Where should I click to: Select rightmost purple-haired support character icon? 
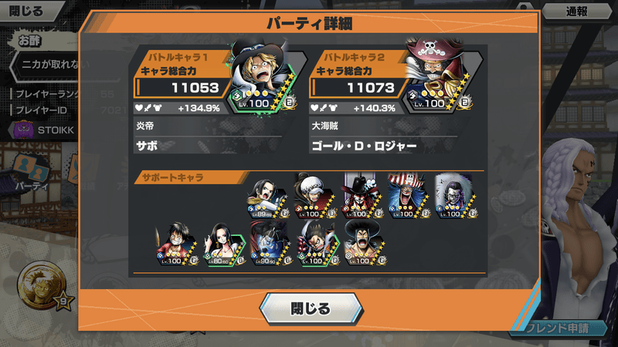(457, 196)
